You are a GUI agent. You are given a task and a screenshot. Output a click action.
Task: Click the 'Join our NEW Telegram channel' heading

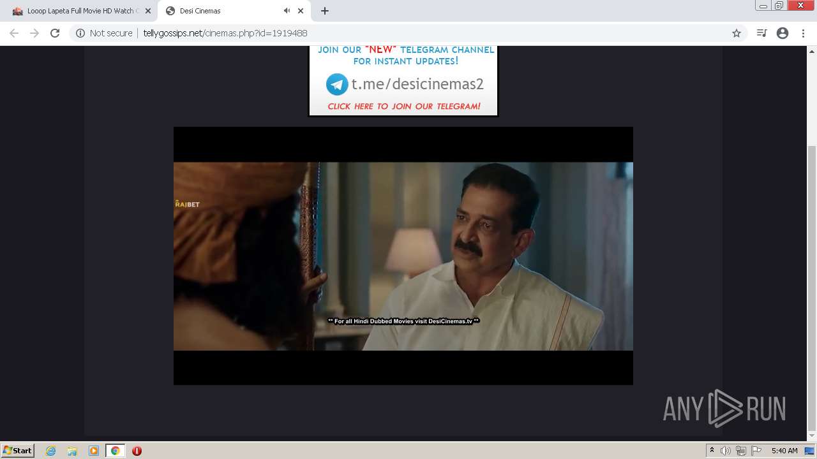pyautogui.click(x=406, y=55)
